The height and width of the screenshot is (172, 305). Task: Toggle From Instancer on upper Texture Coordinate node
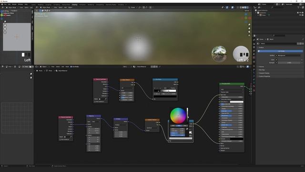[95, 102]
